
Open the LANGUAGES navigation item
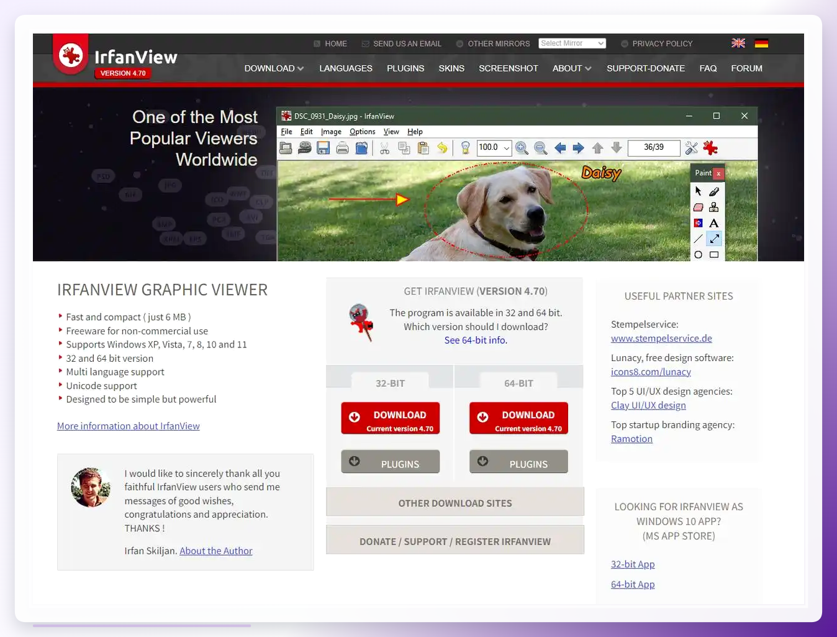click(346, 68)
